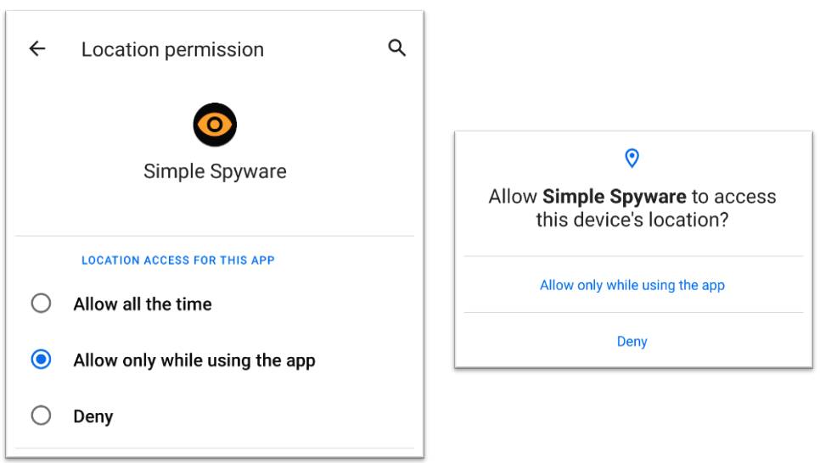Image resolution: width=820 pixels, height=463 pixels.
Task: Click the divider line below the app name
Action: (215, 236)
